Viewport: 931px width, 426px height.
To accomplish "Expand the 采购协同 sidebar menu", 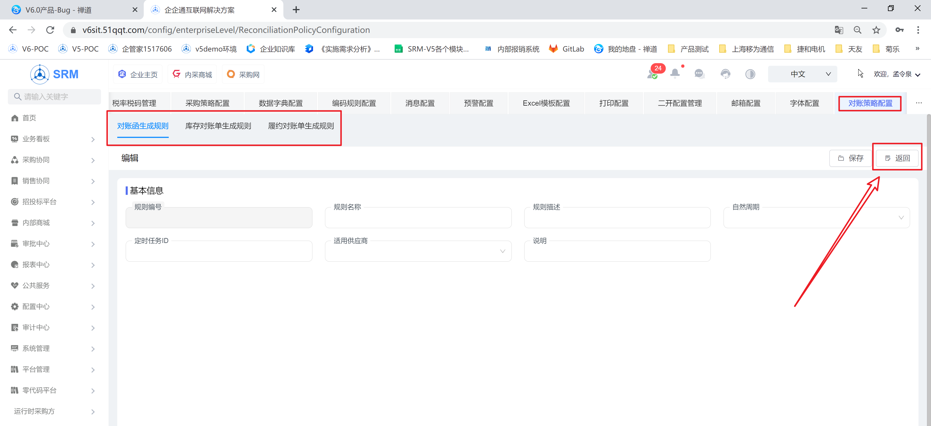I will pos(53,160).
